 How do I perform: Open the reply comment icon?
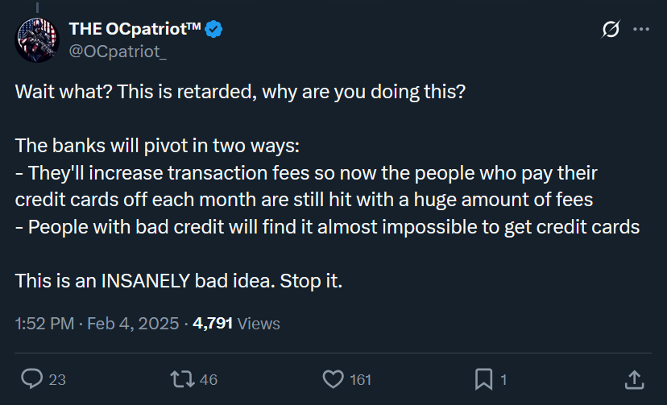point(32,378)
